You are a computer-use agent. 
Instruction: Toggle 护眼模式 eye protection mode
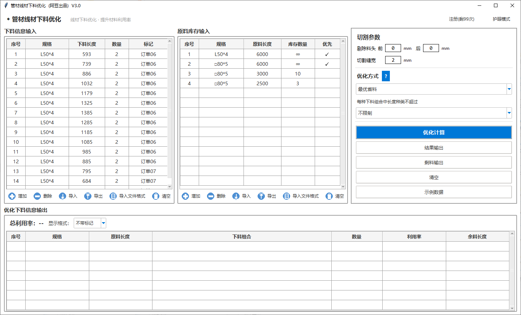(x=501, y=19)
